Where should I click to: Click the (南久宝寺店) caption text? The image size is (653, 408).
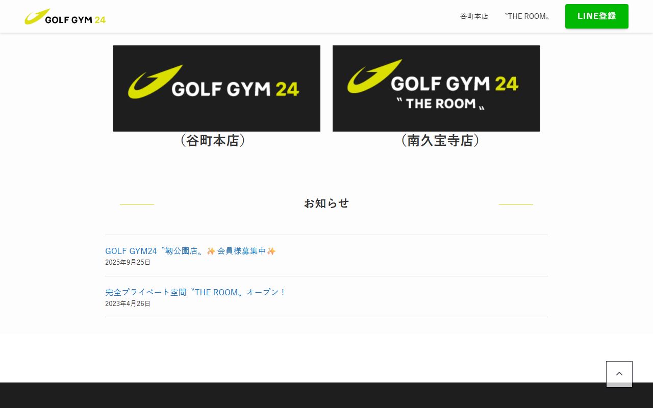(440, 141)
